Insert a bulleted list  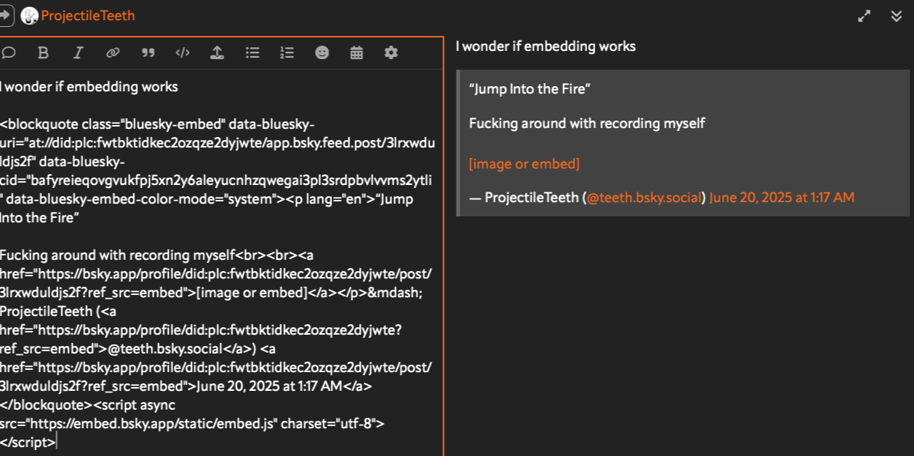(253, 52)
